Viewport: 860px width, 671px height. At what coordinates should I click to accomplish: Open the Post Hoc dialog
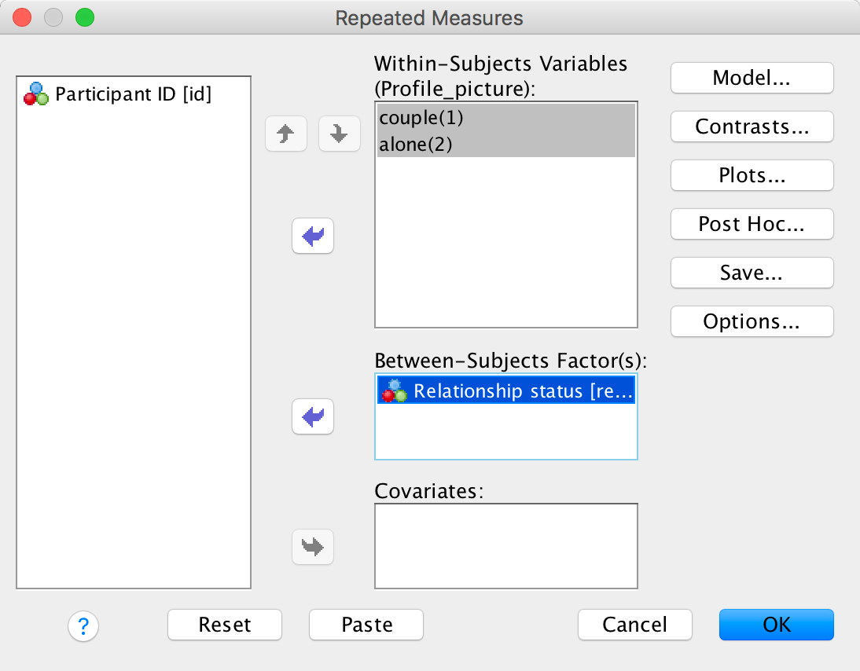[752, 224]
